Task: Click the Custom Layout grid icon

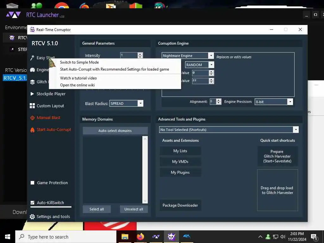Action: point(32,106)
